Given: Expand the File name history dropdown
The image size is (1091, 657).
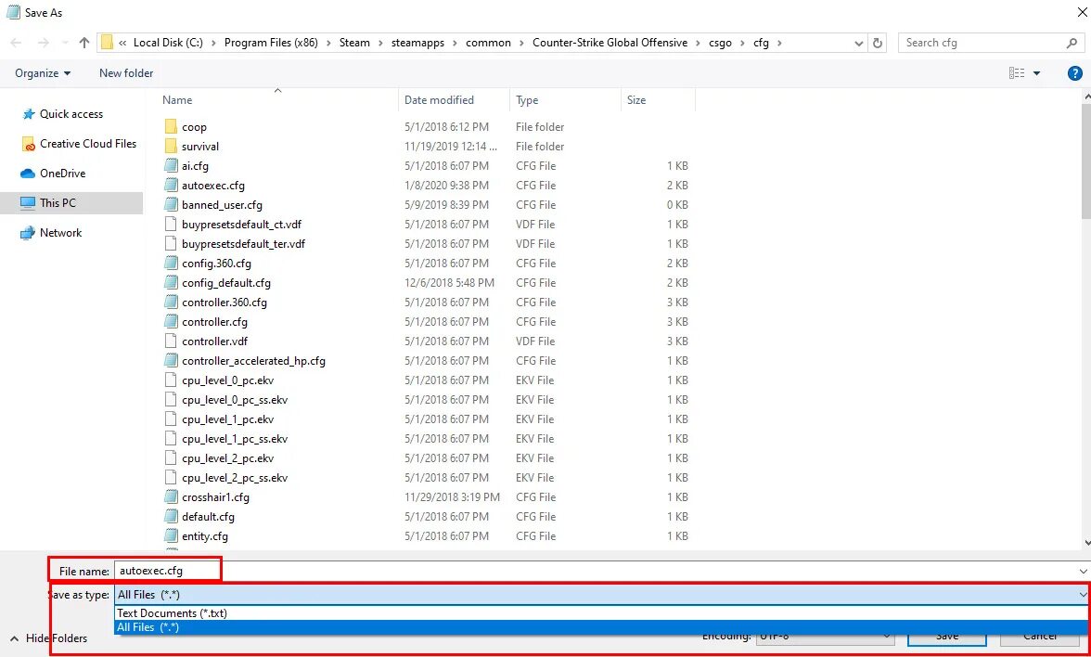Looking at the screenshot, I should click(1083, 572).
